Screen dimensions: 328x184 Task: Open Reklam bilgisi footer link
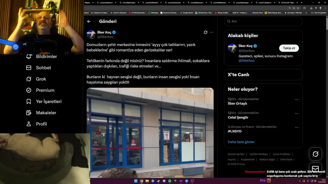267,159
